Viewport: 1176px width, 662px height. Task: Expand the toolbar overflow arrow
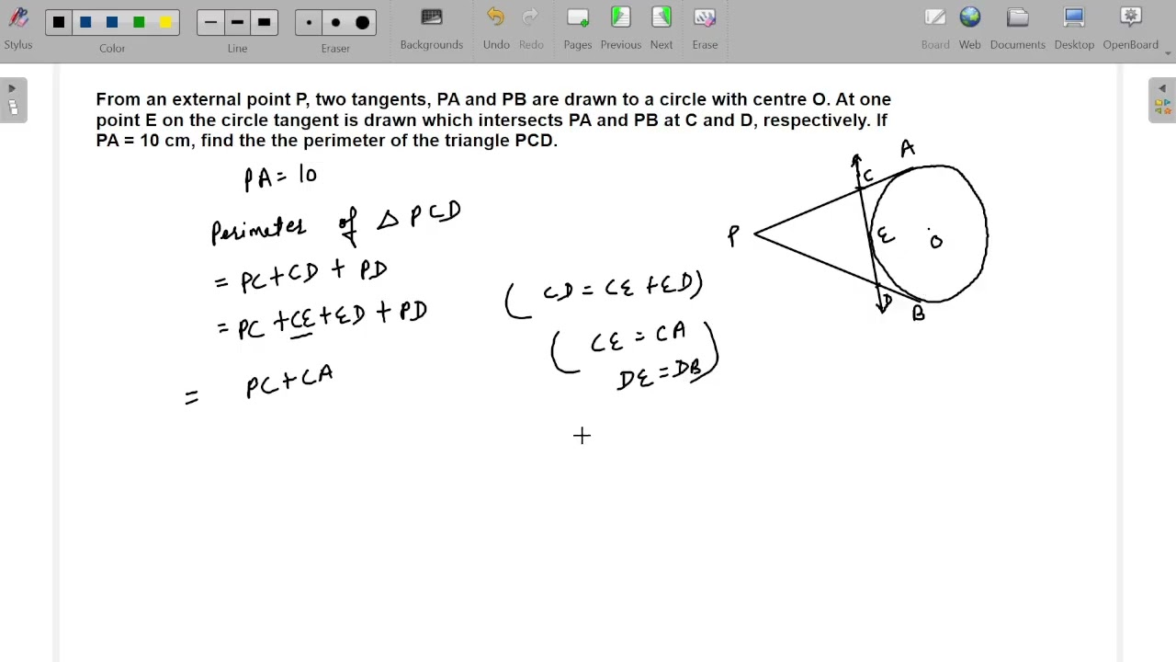(x=1169, y=53)
